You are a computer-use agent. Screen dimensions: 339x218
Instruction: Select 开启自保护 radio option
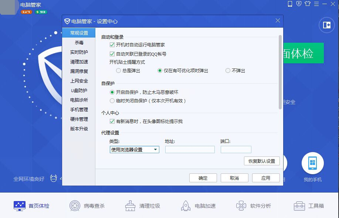click(112, 92)
